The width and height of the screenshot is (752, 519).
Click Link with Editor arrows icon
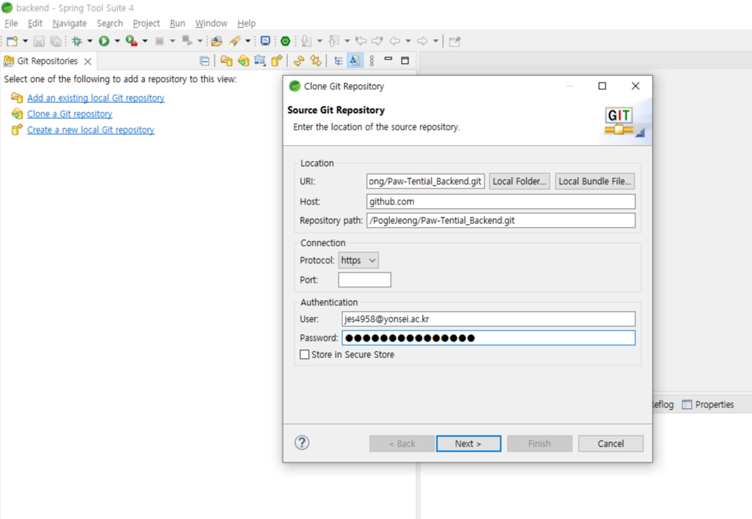pos(315,61)
